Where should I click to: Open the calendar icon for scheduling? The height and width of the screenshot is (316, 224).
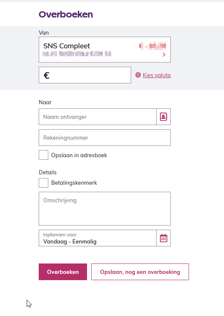tap(164, 238)
